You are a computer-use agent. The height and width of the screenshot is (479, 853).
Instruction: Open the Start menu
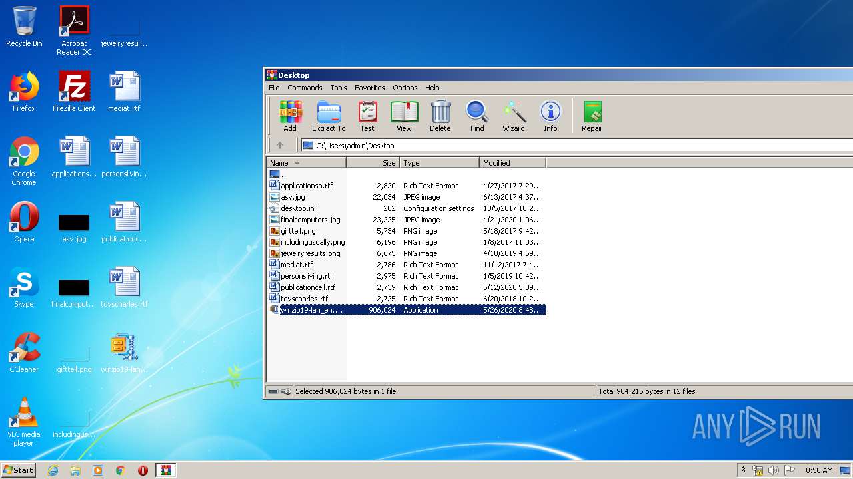pyautogui.click(x=18, y=470)
